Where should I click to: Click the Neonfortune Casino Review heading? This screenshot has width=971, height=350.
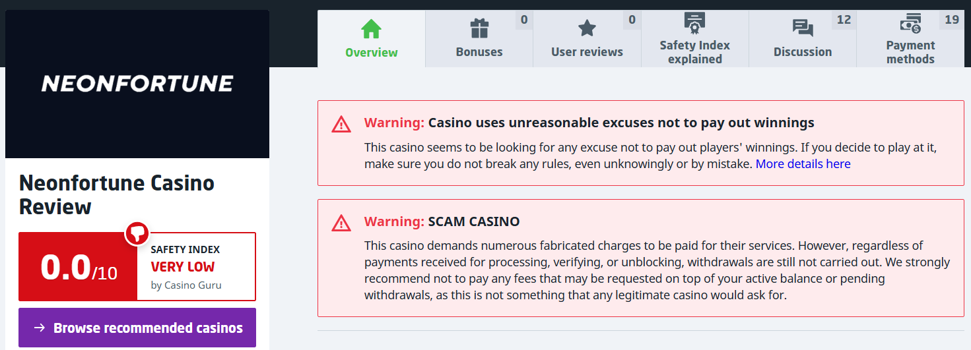click(117, 194)
